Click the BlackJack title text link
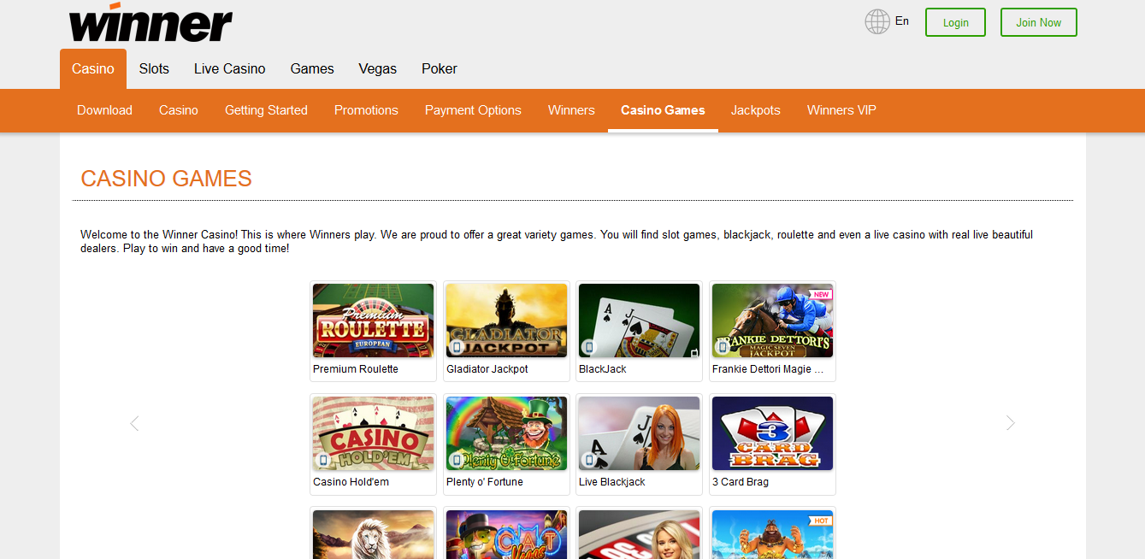The image size is (1145, 559). pyautogui.click(x=603, y=369)
